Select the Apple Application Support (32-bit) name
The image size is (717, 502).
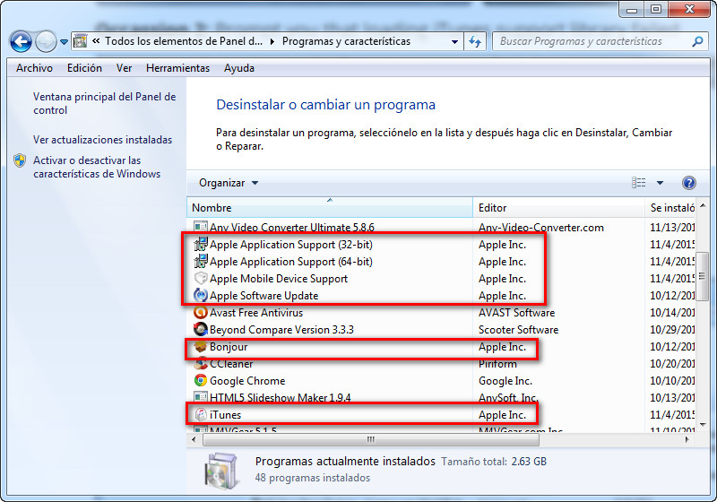click(290, 245)
